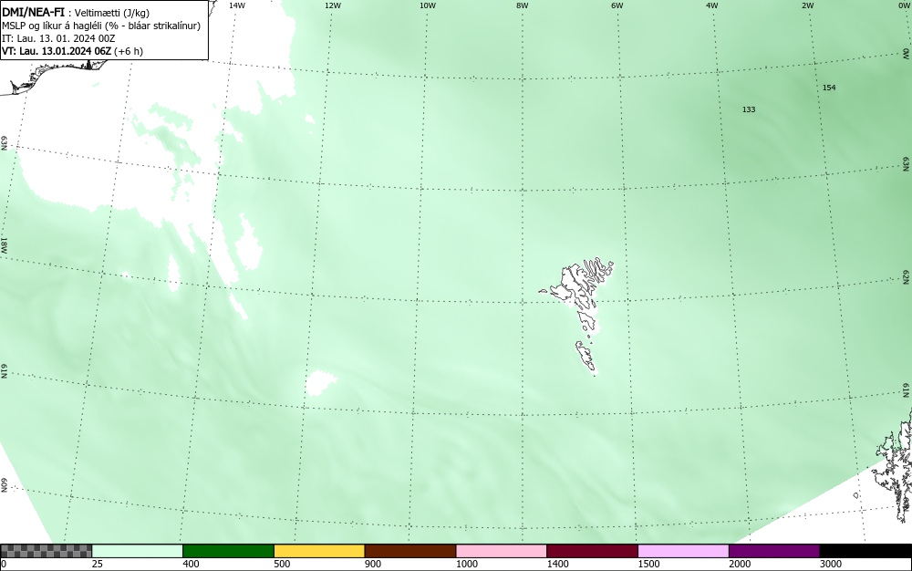This screenshot has height=571, width=912.
Task: Click the "14W" longitude label
Action: pos(236,5)
